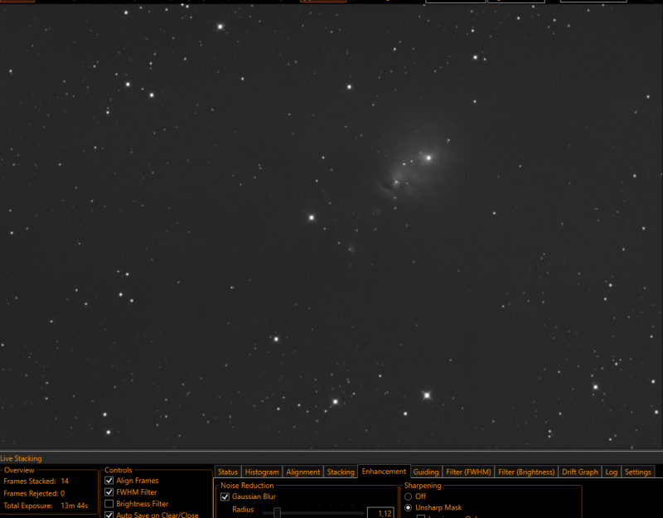Click the Noise Reduction group label
The image size is (663, 518).
(x=247, y=486)
